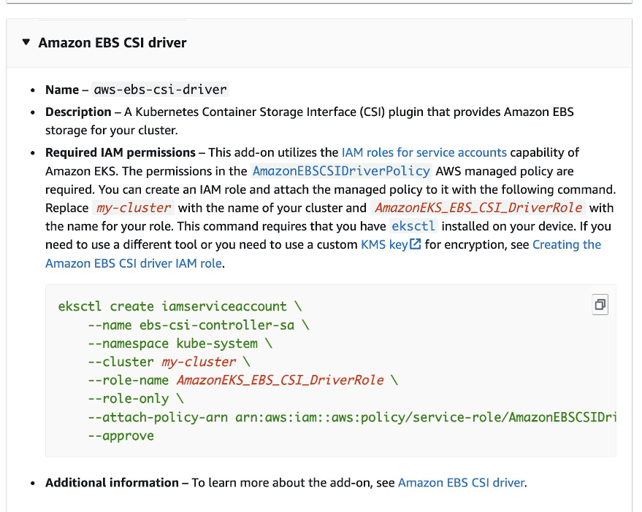Follow the IAM roles for service accounts link
The image size is (642, 512).
pyautogui.click(x=424, y=152)
